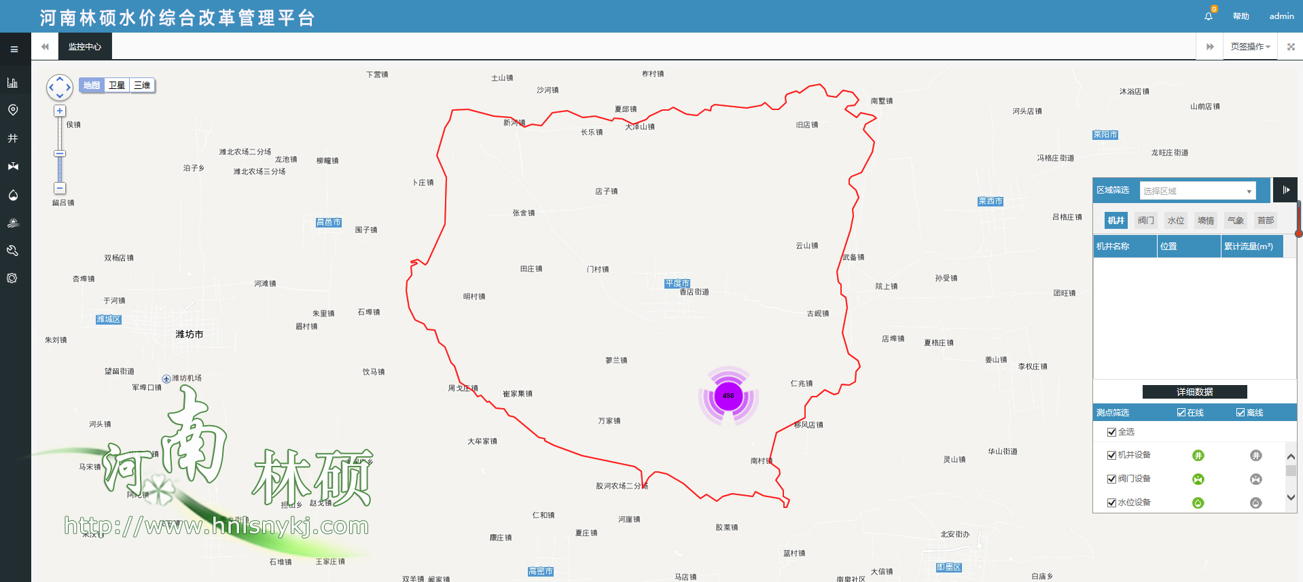Open the statistics chart icon in sidebar

(x=12, y=83)
